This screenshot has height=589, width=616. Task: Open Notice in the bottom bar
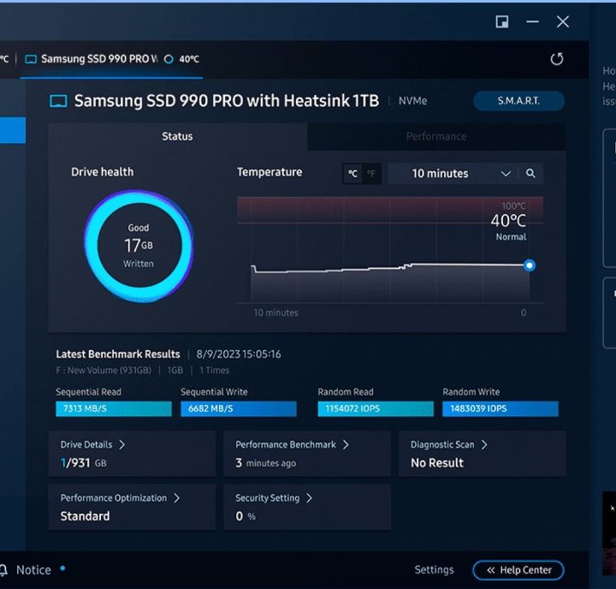[33, 569]
